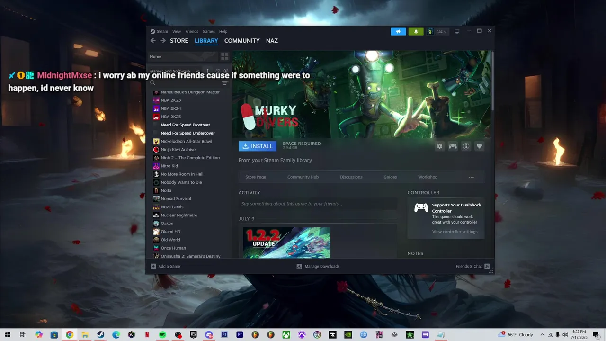This screenshot has height=341, width=606.
Task: Open the three-dots more links menu
Action: click(471, 177)
